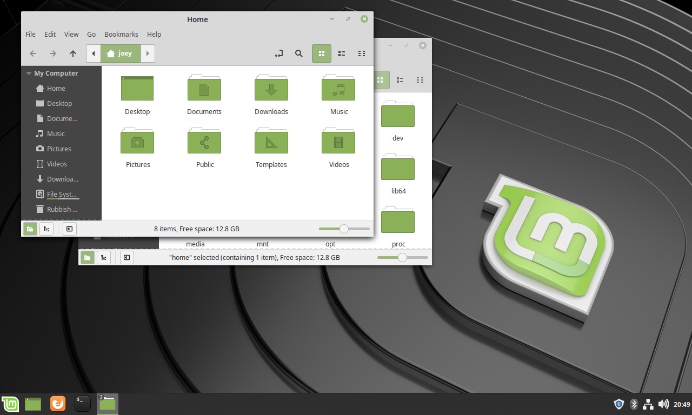Open the lib64 folder in the background window
The image size is (692, 415).
click(x=398, y=168)
